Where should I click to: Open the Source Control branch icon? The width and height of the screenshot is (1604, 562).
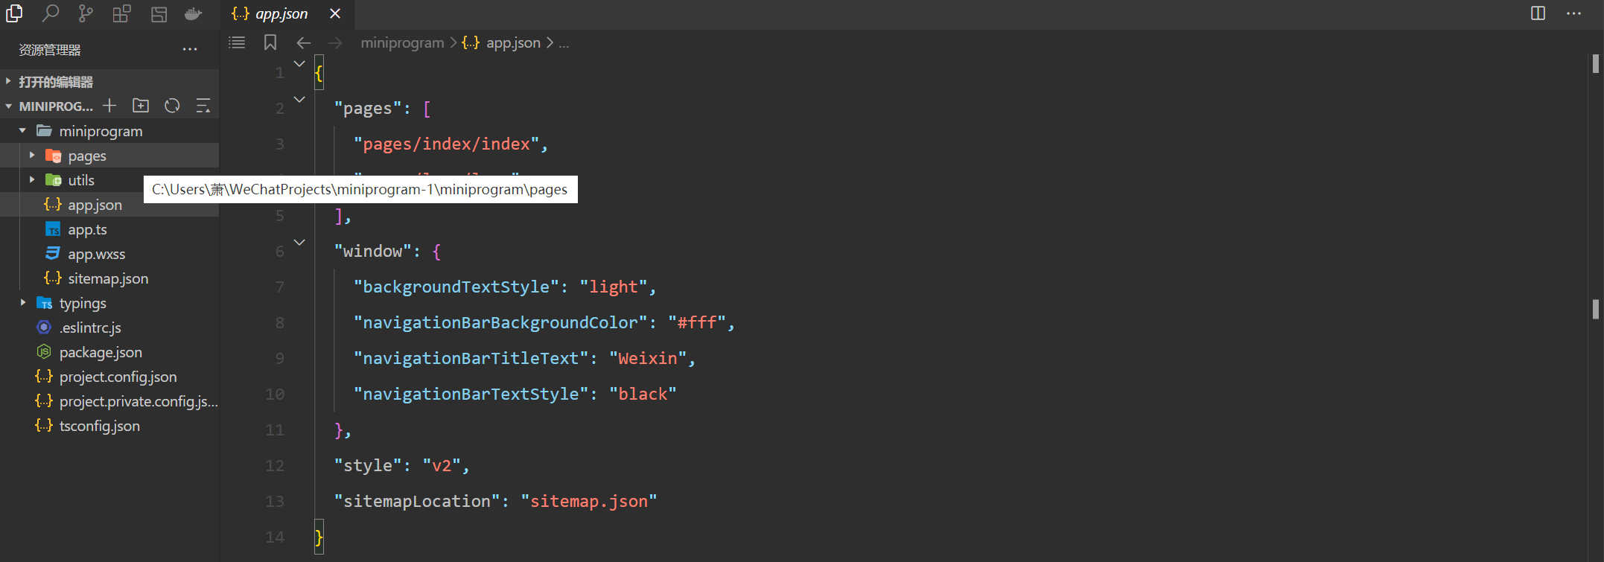coord(86,13)
